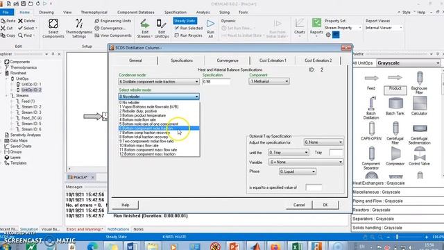Toggle Steady State mode

coord(185,21)
